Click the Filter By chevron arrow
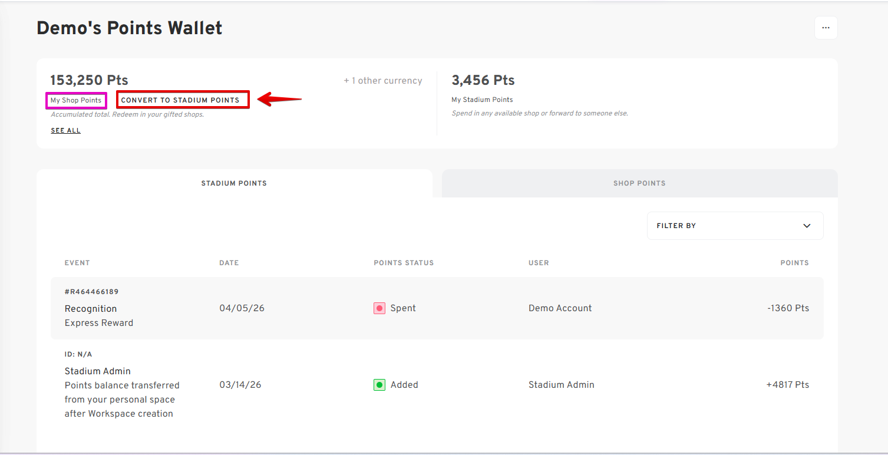 807,226
